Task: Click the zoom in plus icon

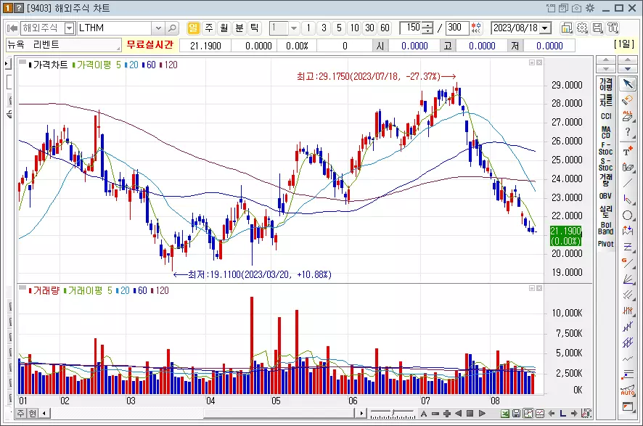Action: click(x=447, y=413)
